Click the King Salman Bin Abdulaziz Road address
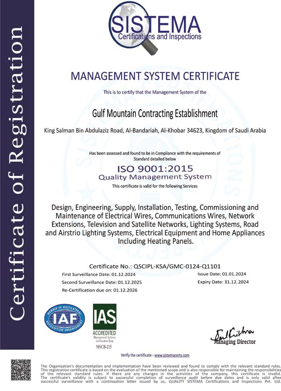Screen dimensions: 281x391 pyautogui.click(x=155, y=130)
